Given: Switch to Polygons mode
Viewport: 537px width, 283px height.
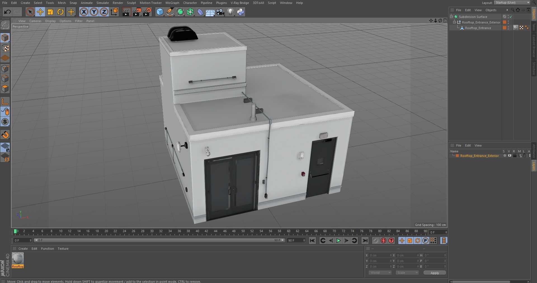Looking at the screenshot, I should [x=5, y=89].
